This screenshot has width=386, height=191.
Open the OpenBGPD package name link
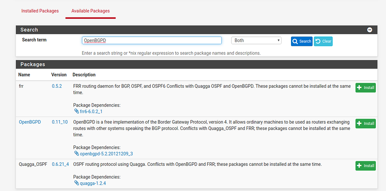30,122
